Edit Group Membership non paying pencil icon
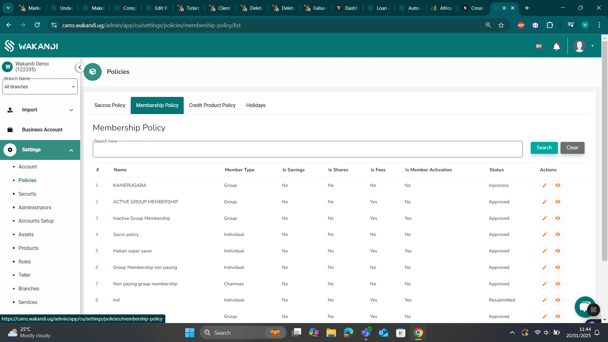Screen dimensions: 608x342 click(544, 267)
